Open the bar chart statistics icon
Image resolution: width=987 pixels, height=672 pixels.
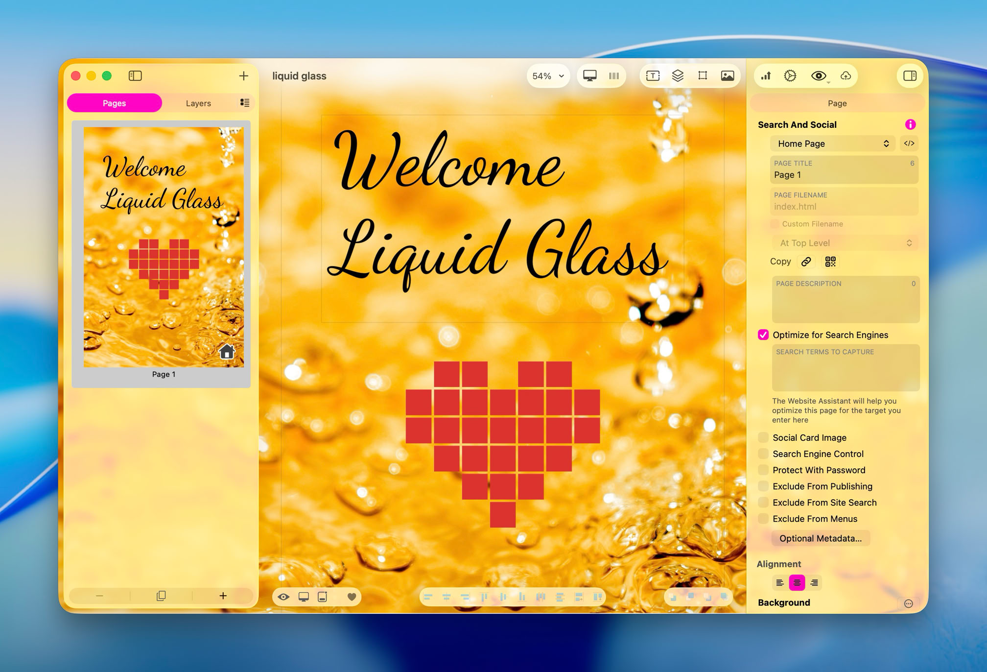point(766,75)
